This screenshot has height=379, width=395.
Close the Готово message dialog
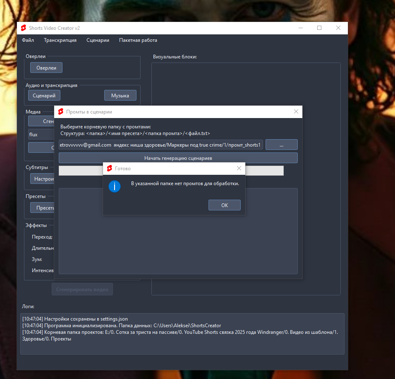click(x=239, y=168)
